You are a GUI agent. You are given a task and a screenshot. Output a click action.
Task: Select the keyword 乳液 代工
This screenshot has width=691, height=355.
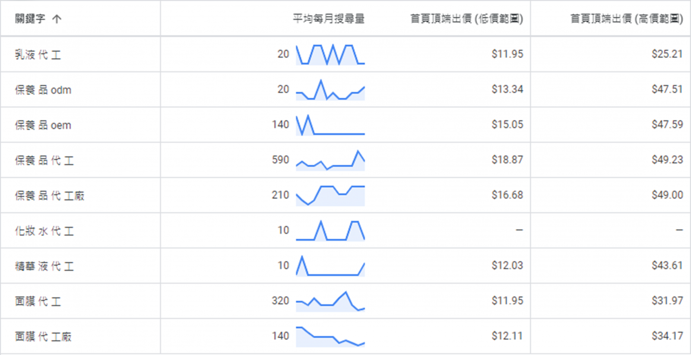38,55
